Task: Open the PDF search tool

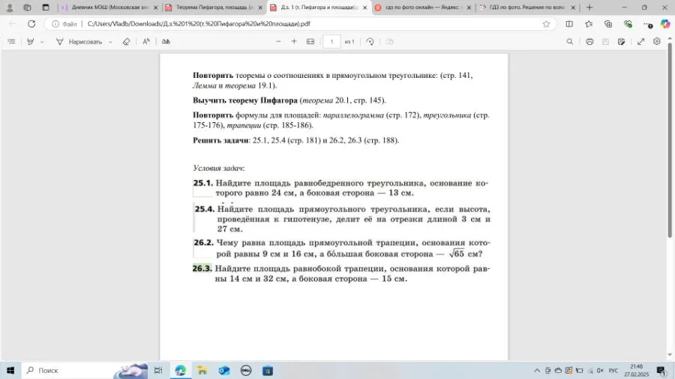Action: (x=569, y=42)
